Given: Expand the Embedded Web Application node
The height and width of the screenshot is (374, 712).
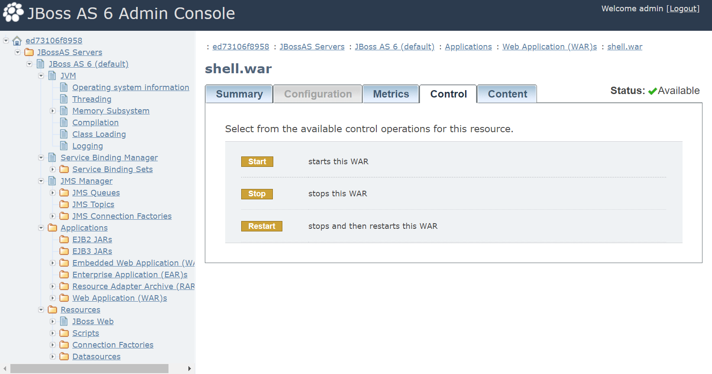Looking at the screenshot, I should 53,263.
